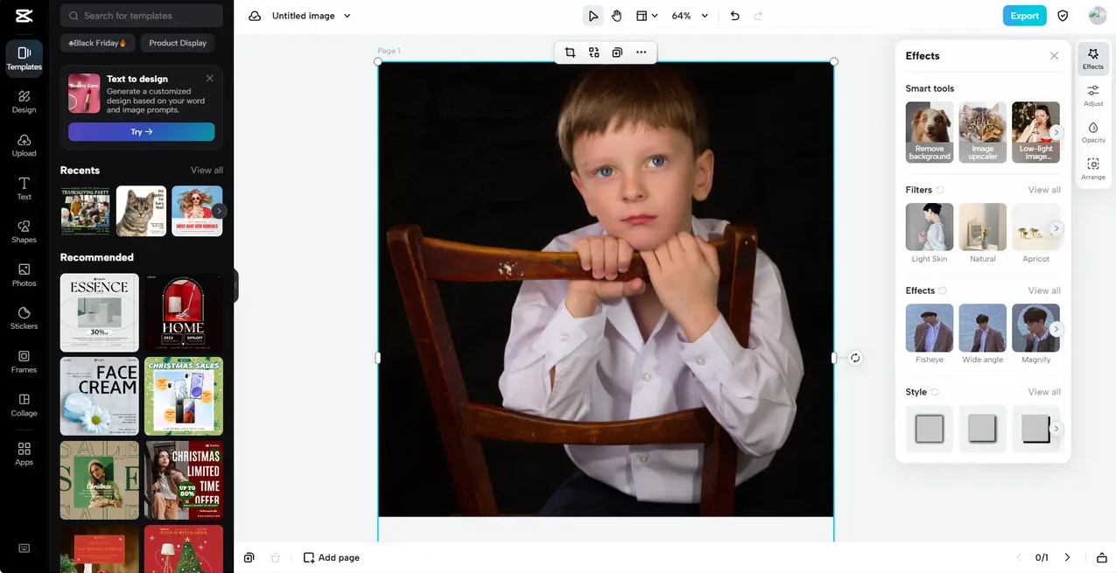Open the Arrange tab on right rail
1116x573 pixels.
[x=1093, y=169]
